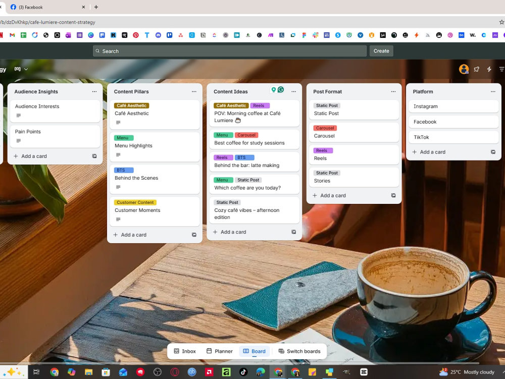Click blue BTS label on Behind the Scenes
The width and height of the screenshot is (505, 379).
(x=124, y=170)
